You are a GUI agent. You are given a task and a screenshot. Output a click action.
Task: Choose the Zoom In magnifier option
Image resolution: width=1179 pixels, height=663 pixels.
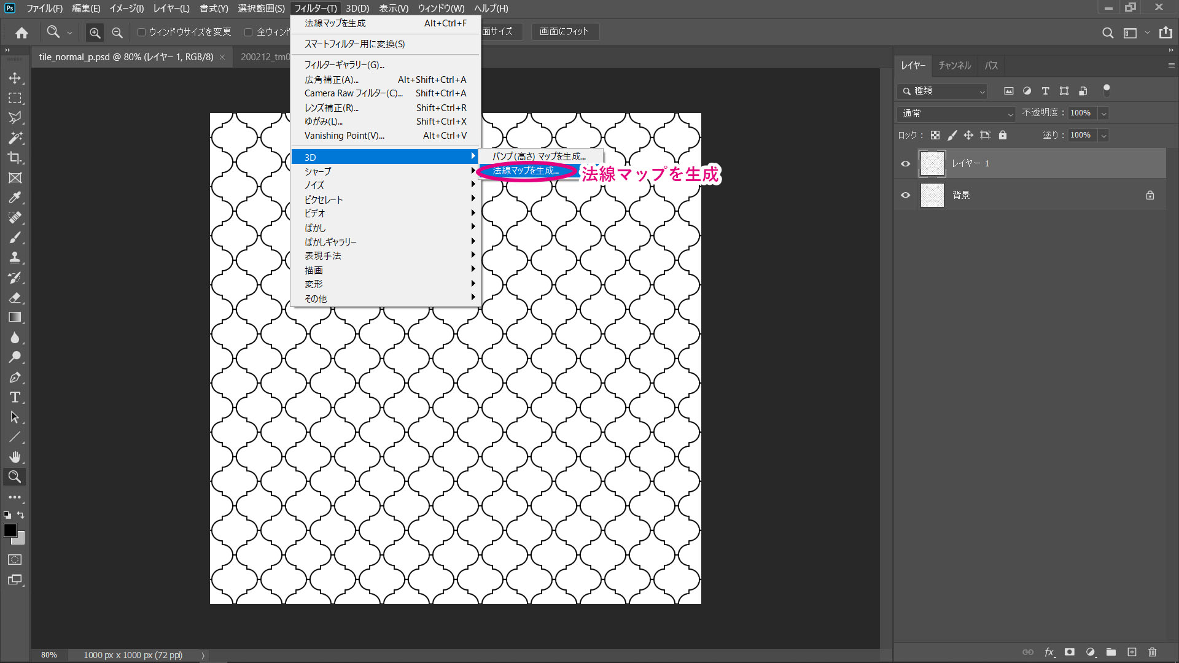click(x=95, y=33)
